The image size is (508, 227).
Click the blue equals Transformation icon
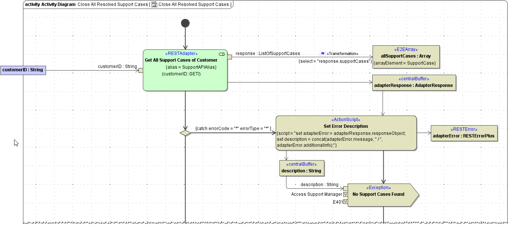tap(322, 53)
